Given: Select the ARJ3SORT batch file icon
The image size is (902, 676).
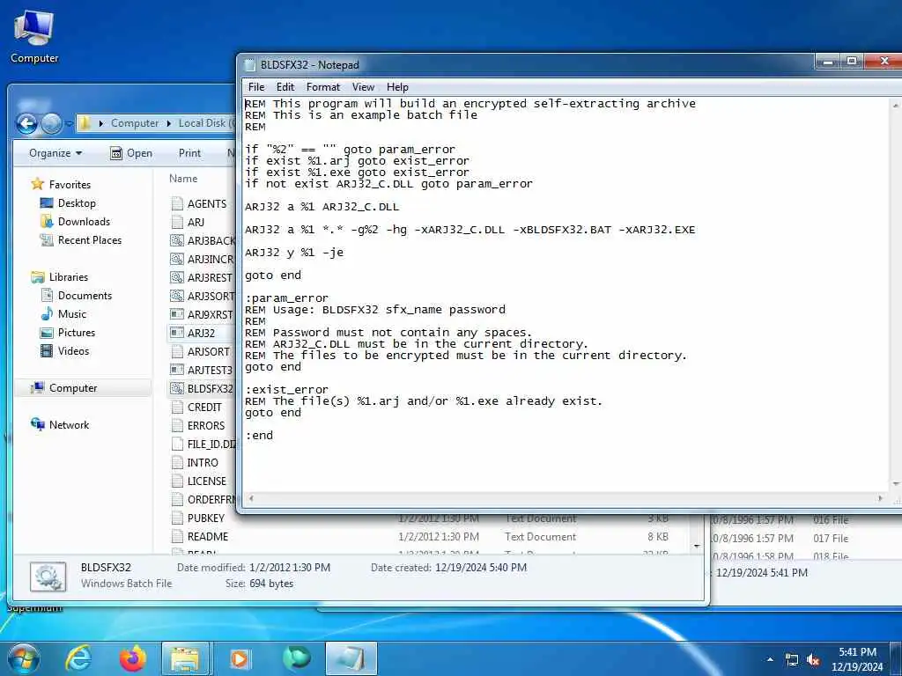Looking at the screenshot, I should click(177, 296).
